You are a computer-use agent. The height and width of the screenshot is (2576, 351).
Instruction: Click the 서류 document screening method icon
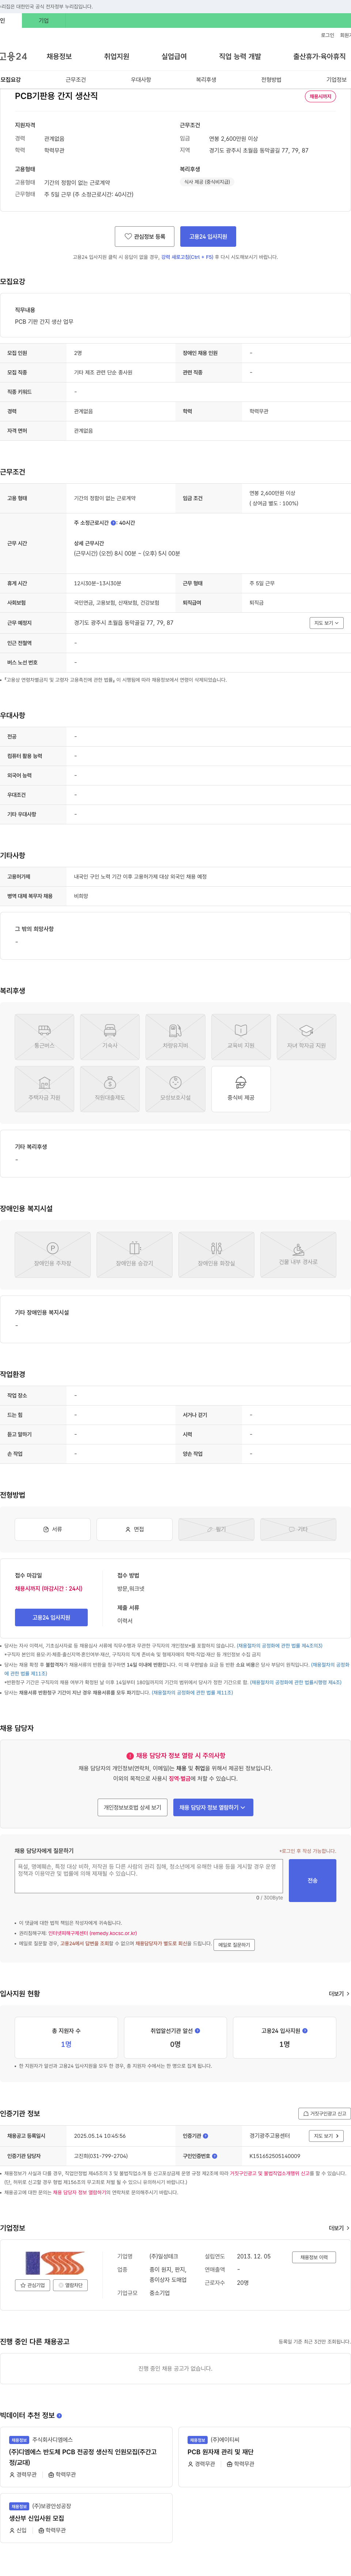53,1529
